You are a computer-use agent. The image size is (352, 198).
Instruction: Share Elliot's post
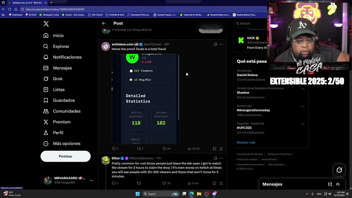click(221, 183)
